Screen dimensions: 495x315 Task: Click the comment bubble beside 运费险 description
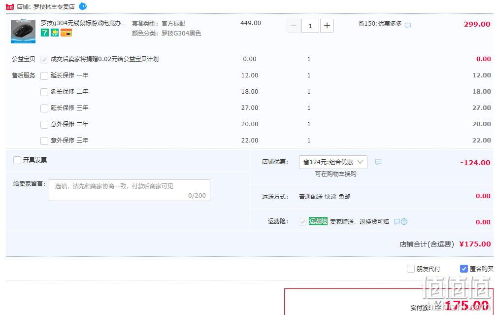point(397,221)
